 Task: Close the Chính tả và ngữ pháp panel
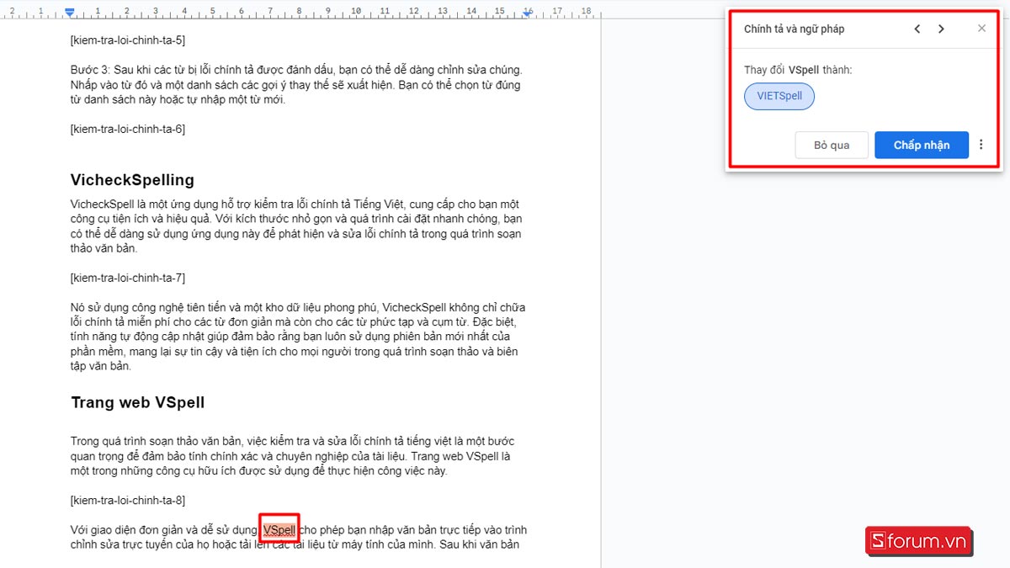pyautogui.click(x=981, y=29)
